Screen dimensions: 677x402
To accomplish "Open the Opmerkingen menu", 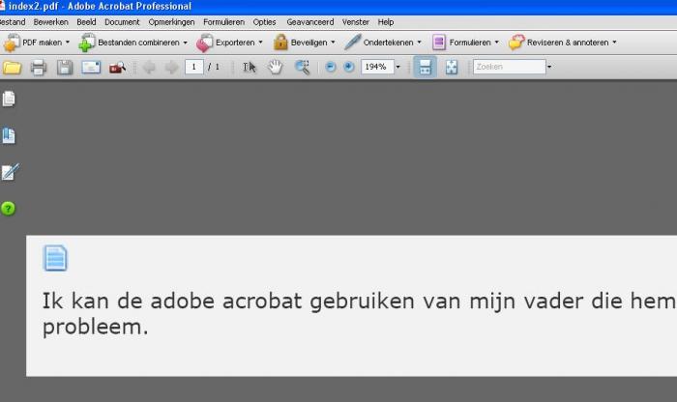I will point(171,22).
